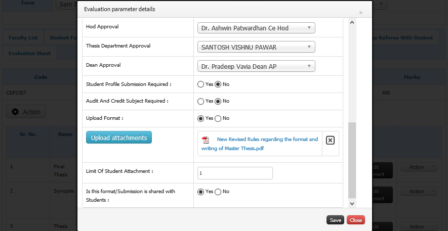Image resolution: width=448 pixels, height=231 pixels.
Task: Open the Action dropdown in the Final Thesis row
Action: click(419, 167)
